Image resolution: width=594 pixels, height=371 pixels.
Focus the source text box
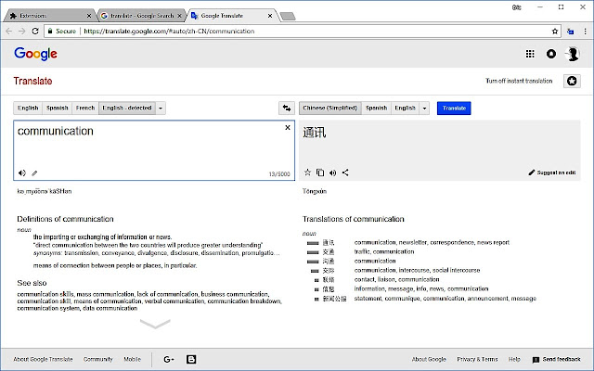click(154, 150)
